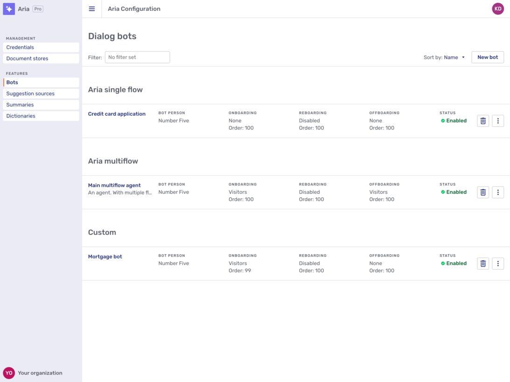Click the New bot button
The height and width of the screenshot is (382, 510).
487,57
